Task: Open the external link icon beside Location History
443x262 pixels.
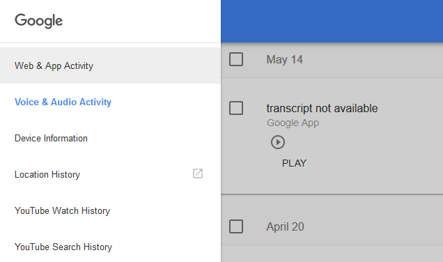Action: (198, 174)
